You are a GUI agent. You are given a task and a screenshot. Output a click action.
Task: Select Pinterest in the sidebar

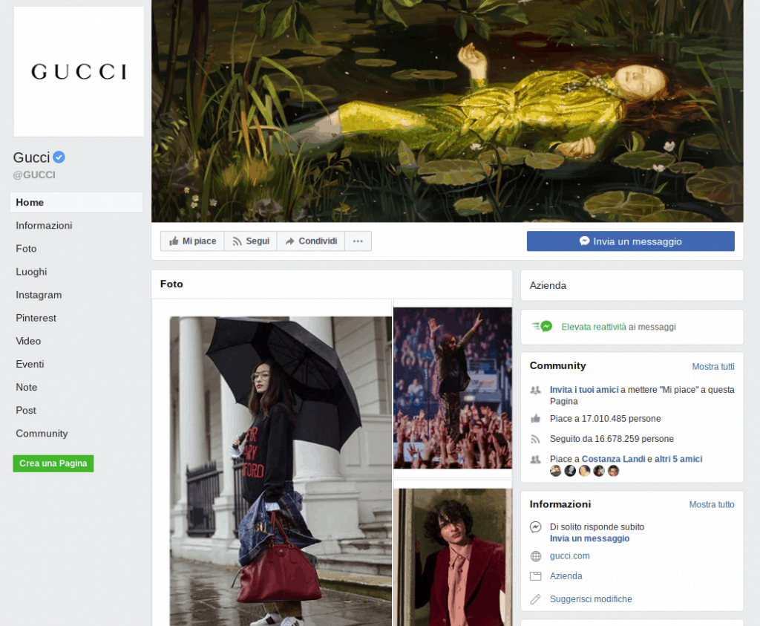[36, 318]
